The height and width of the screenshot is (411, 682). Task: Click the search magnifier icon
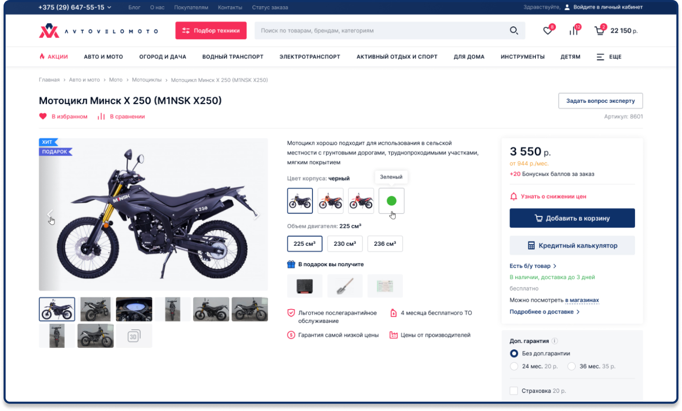(514, 30)
